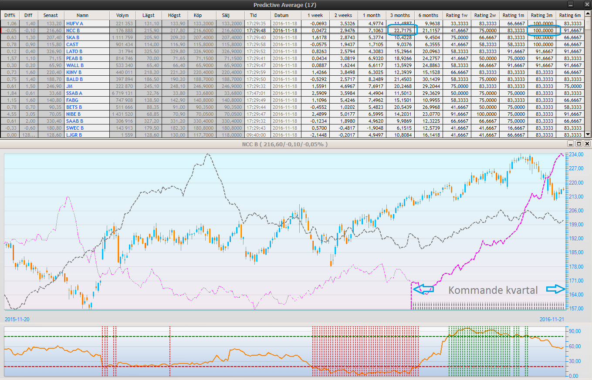Select the WALL B stock name
The image size is (592, 380).
[74, 65]
